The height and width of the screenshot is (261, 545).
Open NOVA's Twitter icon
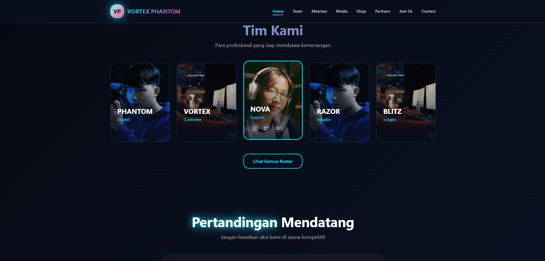pos(266,128)
